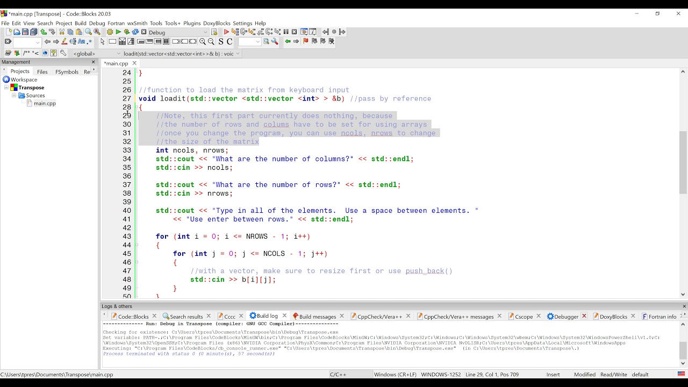This screenshot has width=688, height=387.
Task: Paste from clipboard icon
Action: pos(78,32)
